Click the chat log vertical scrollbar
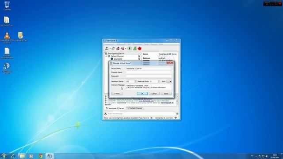Image resolution: width=283 pixels, height=159 pixels. 177,101
